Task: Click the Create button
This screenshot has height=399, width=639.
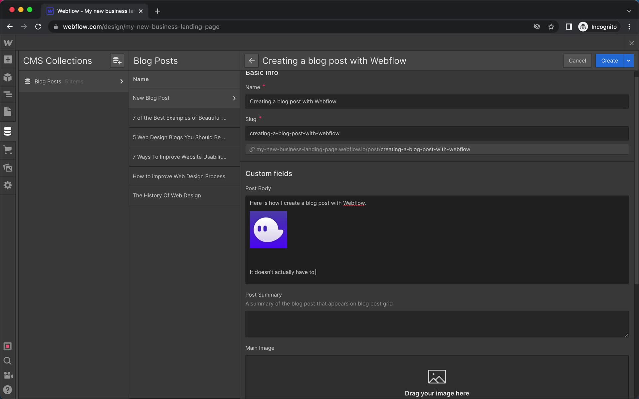Action: tap(609, 61)
